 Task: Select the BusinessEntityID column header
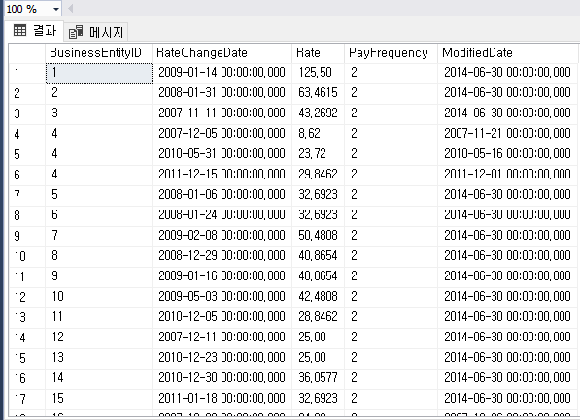click(x=98, y=52)
